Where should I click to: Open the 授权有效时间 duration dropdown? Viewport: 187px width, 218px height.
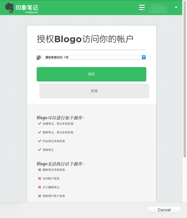pyautogui.click(x=94, y=57)
